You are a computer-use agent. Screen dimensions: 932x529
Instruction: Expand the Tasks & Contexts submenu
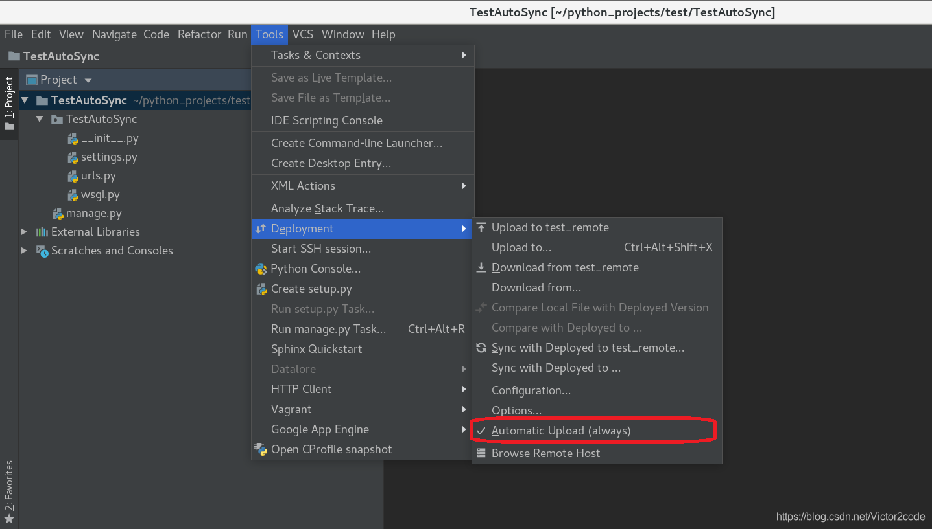pos(363,55)
